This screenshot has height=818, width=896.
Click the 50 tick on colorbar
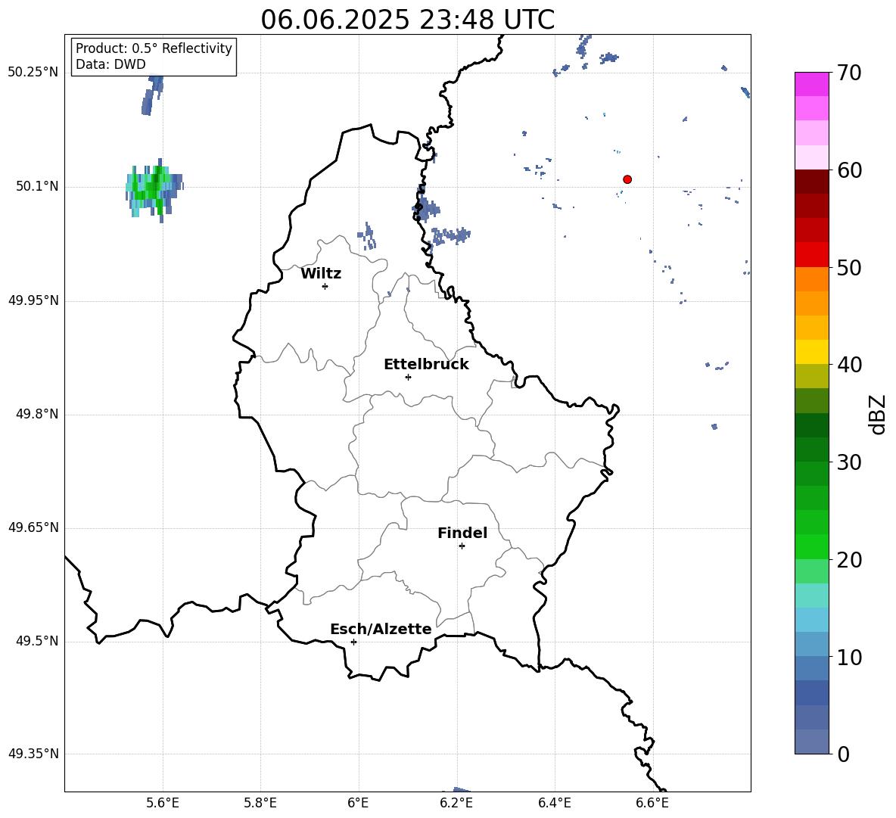click(x=849, y=267)
